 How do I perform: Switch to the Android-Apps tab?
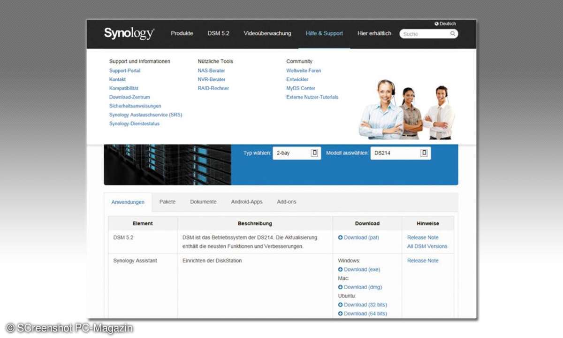tap(247, 202)
